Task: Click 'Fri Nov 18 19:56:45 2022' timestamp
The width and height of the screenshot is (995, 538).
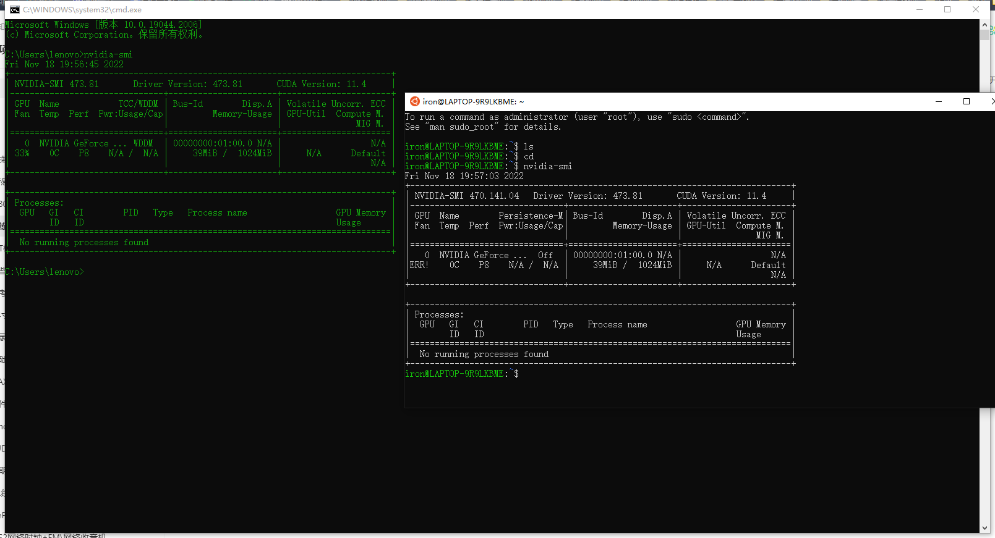Action: pos(64,64)
